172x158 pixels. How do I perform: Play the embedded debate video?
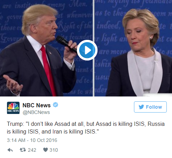point(87,50)
